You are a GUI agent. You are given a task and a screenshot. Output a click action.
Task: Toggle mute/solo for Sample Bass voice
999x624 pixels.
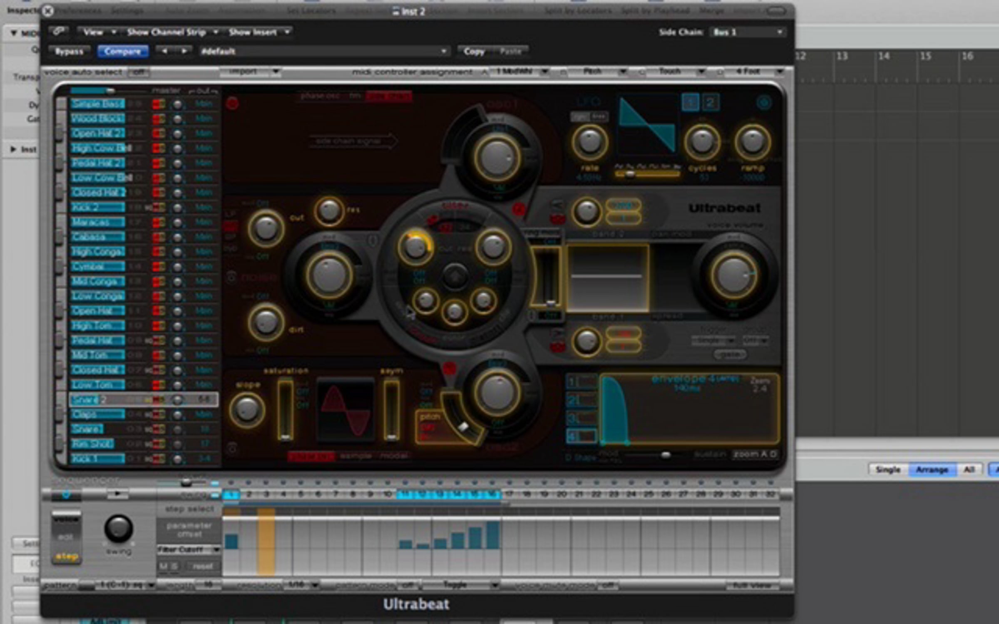tap(158, 104)
